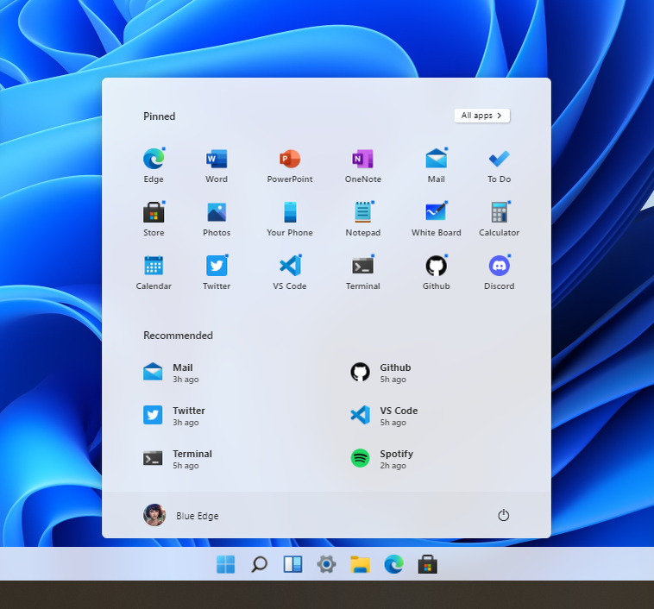
Task: Open File Explorer from the taskbar
Action: point(360,565)
